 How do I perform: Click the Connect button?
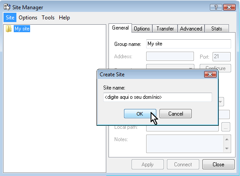(183, 165)
